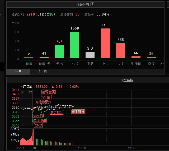Open the 造纸印刷 sector tag
The height and width of the screenshot is (151, 169).
(x=40, y=120)
